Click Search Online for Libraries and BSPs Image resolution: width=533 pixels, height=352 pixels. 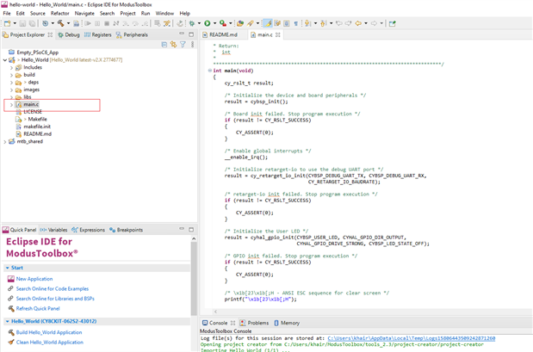coord(55,299)
